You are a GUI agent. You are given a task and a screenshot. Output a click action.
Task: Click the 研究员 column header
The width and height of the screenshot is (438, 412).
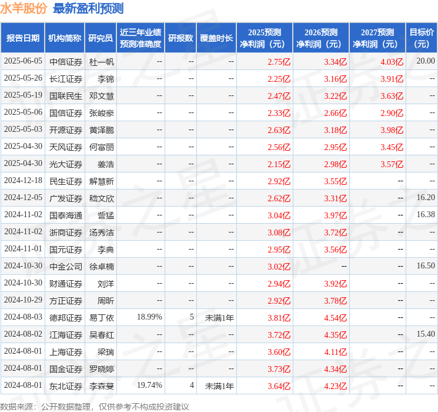101,38
